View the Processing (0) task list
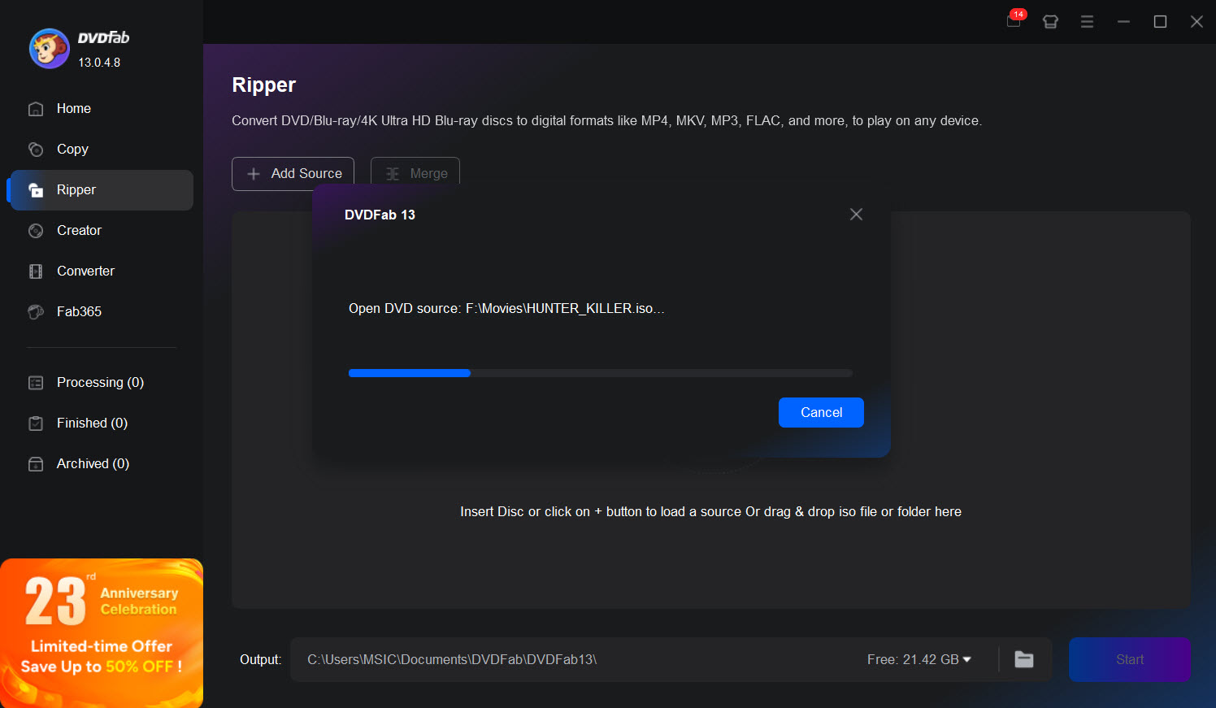The image size is (1216, 708). (99, 383)
